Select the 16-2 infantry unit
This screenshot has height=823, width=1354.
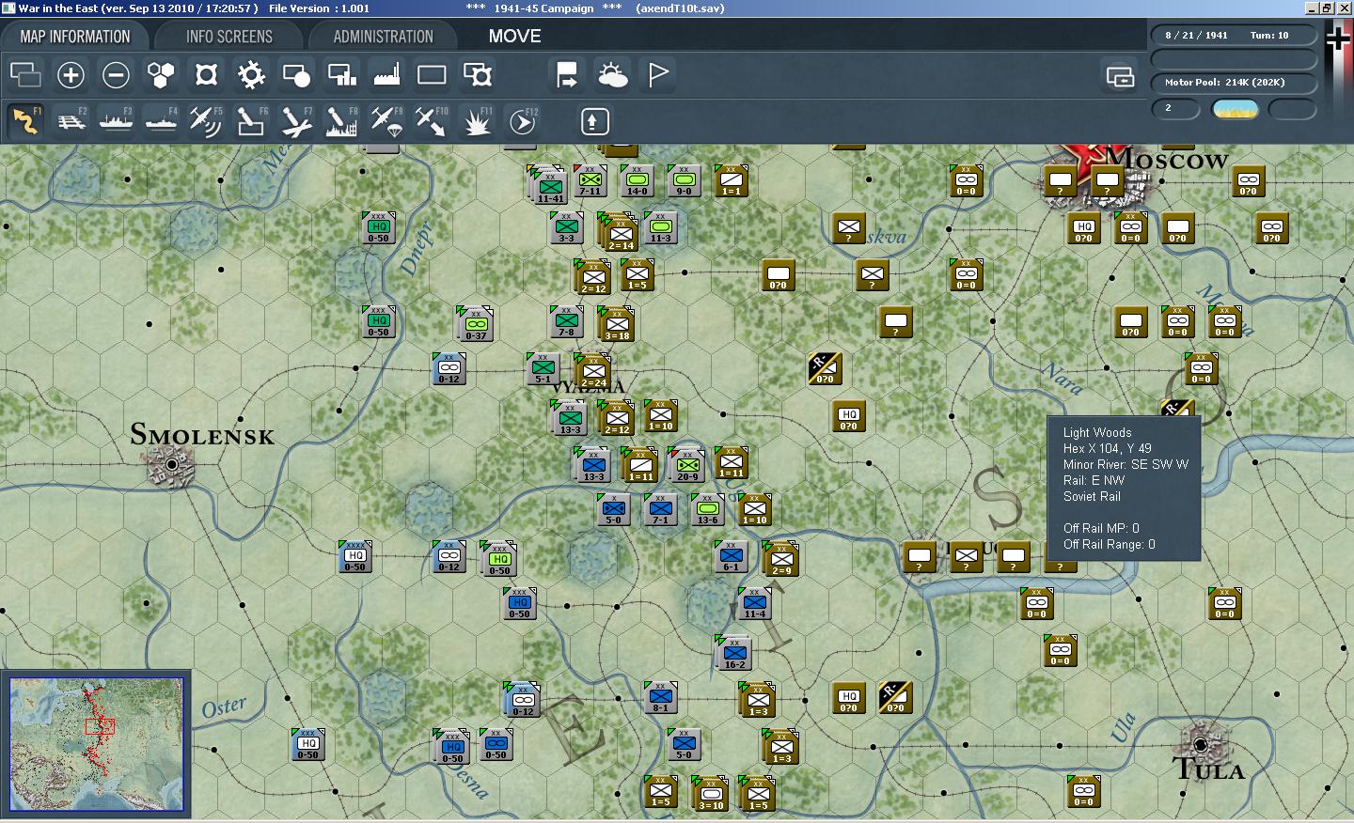click(734, 653)
